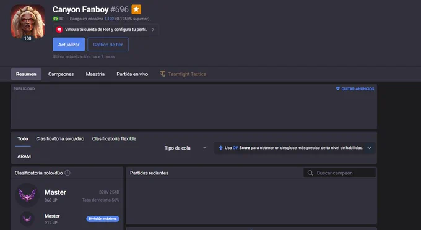Switch to the Campeones tab
The width and height of the screenshot is (421, 230).
[x=61, y=74]
